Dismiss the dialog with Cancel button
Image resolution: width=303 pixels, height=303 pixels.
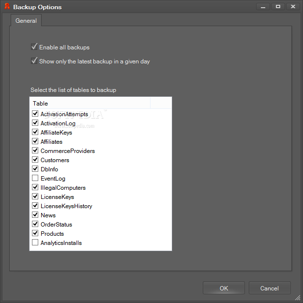pyautogui.click(x=270, y=288)
